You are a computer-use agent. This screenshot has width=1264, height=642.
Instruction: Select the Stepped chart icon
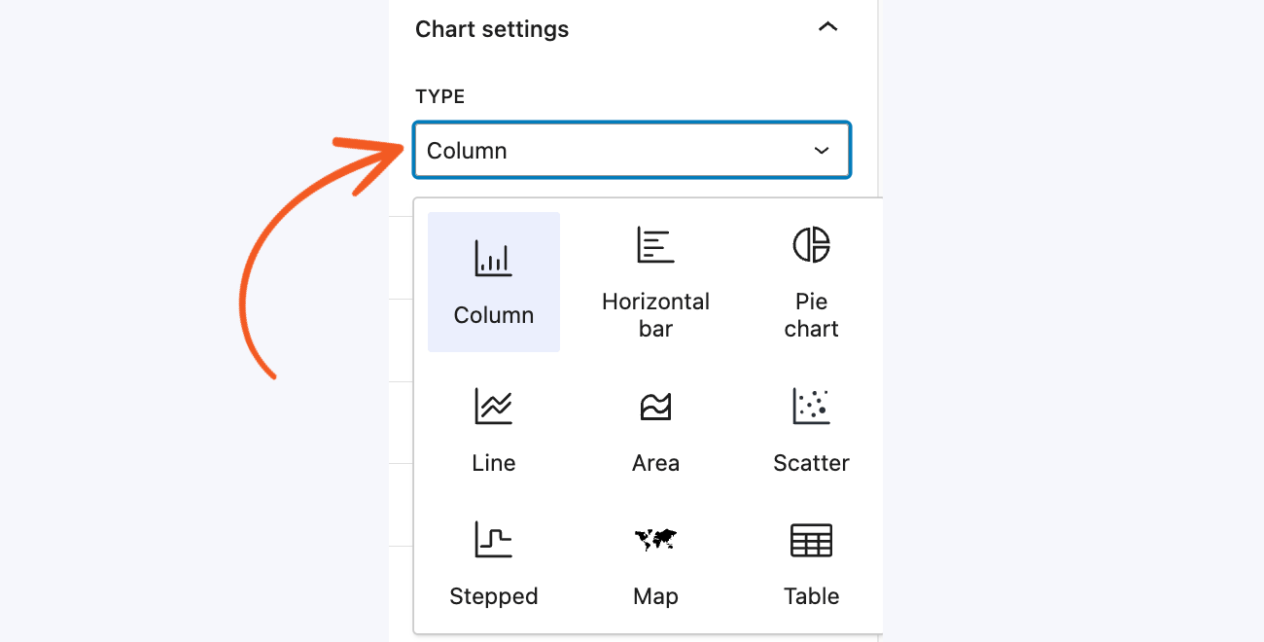493,539
